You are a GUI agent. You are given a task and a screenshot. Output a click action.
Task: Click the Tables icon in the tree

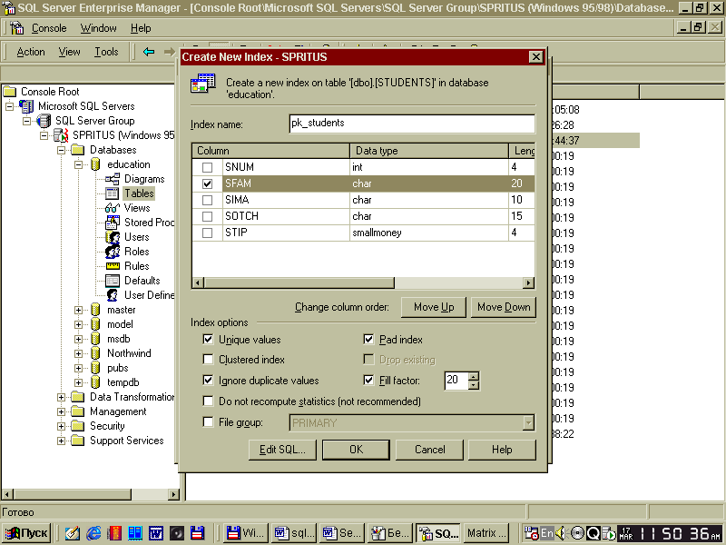coord(112,193)
